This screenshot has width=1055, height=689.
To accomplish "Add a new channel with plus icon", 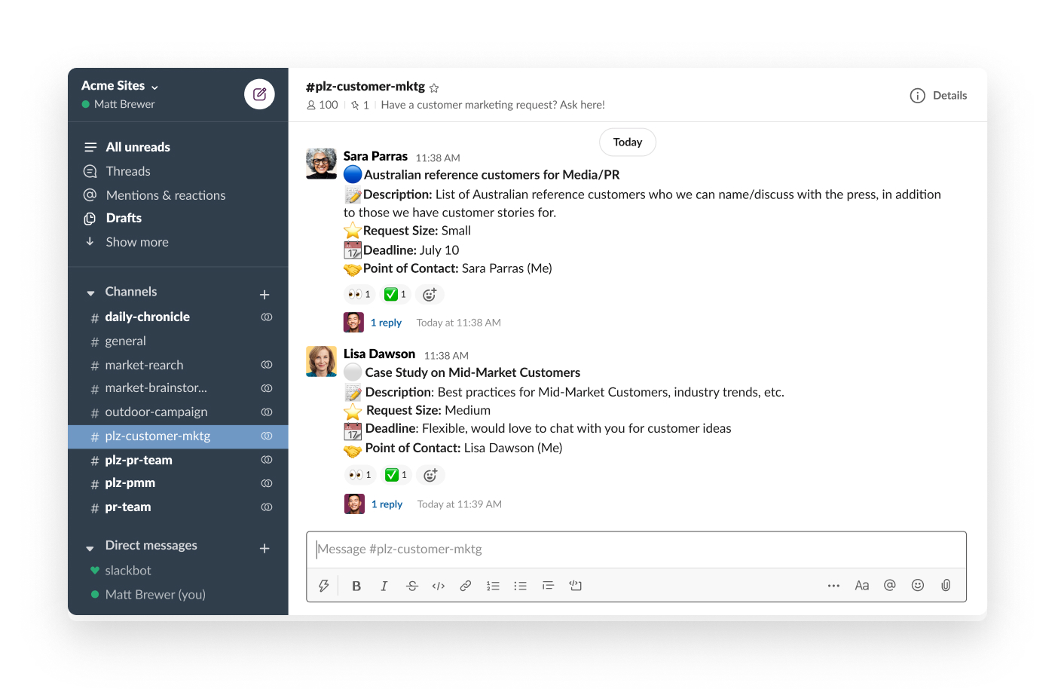I will 265,295.
